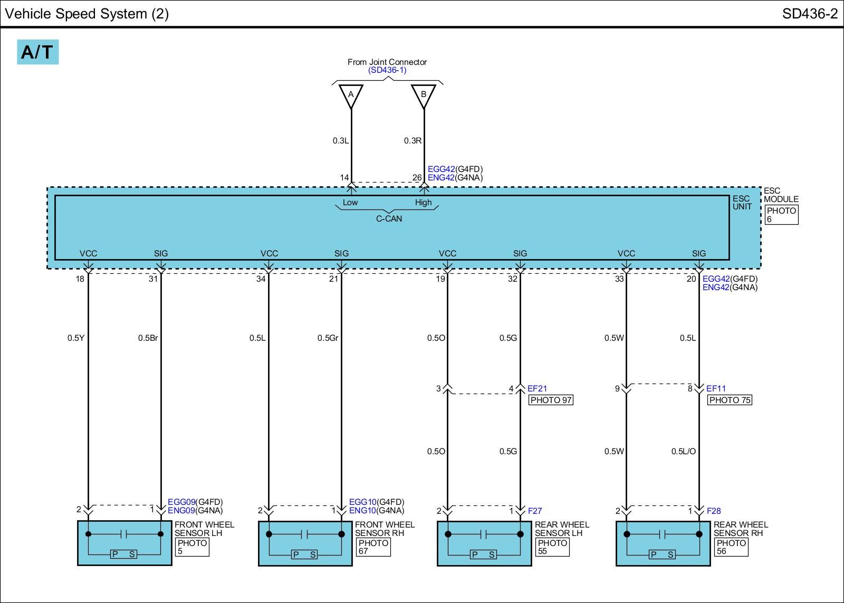Open PHOTO 6 for the ESC module
This screenshot has height=603, width=844.
pos(781,215)
